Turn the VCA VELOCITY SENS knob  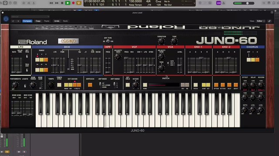(161, 57)
